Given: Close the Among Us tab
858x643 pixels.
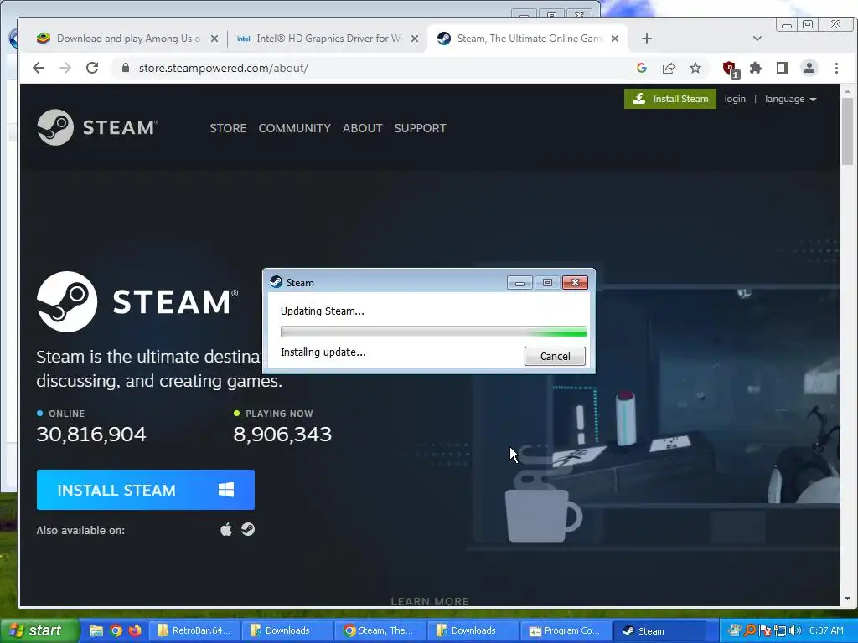Looking at the screenshot, I should [x=214, y=39].
